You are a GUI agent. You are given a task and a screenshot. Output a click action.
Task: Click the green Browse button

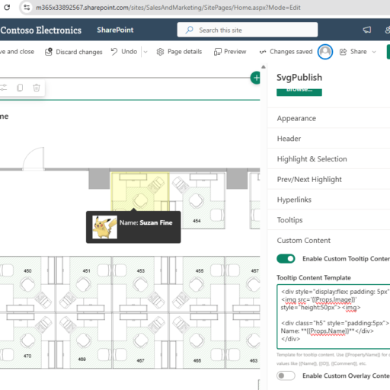pyautogui.click(x=299, y=91)
